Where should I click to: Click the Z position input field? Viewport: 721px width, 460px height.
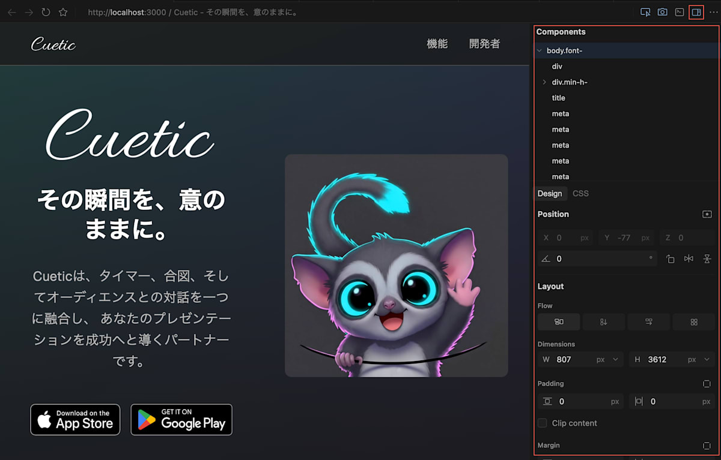(687, 238)
